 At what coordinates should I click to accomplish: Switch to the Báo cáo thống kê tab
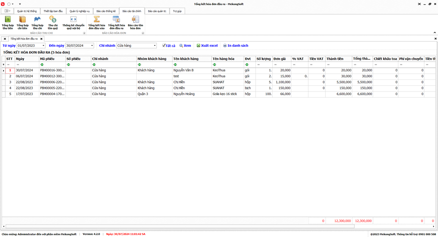pos(106,11)
